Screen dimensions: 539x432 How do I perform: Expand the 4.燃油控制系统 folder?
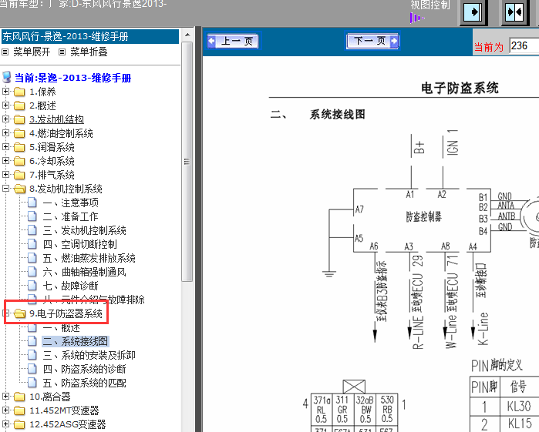click(5, 133)
